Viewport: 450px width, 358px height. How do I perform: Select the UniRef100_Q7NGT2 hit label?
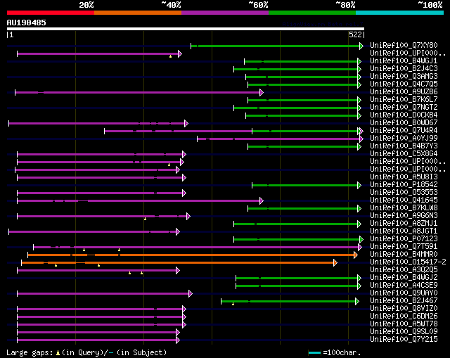pos(404,108)
